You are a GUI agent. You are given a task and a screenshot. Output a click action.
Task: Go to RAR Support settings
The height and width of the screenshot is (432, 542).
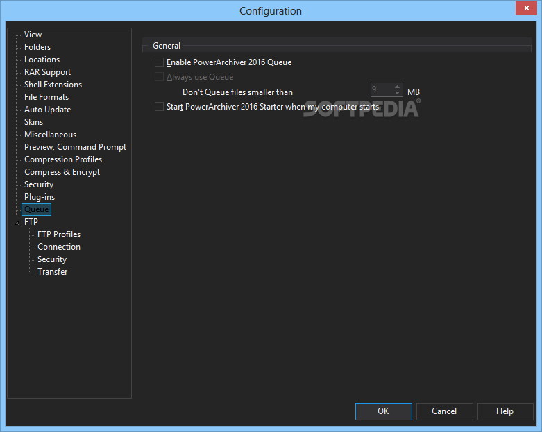coord(47,72)
